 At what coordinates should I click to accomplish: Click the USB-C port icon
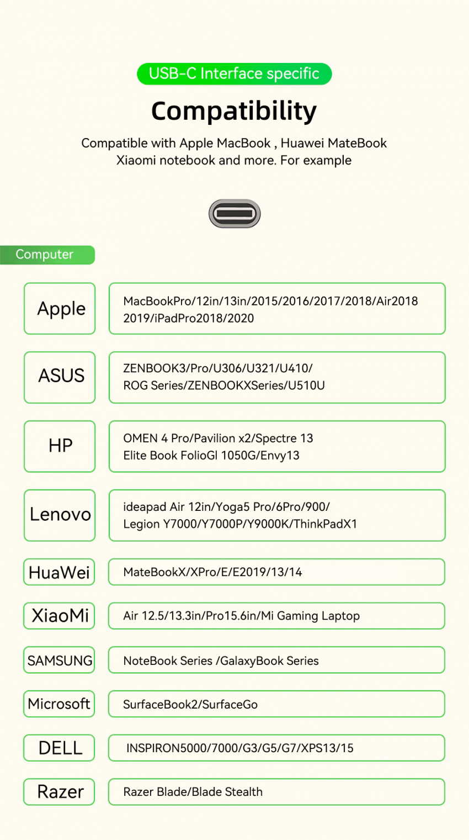[x=234, y=214]
